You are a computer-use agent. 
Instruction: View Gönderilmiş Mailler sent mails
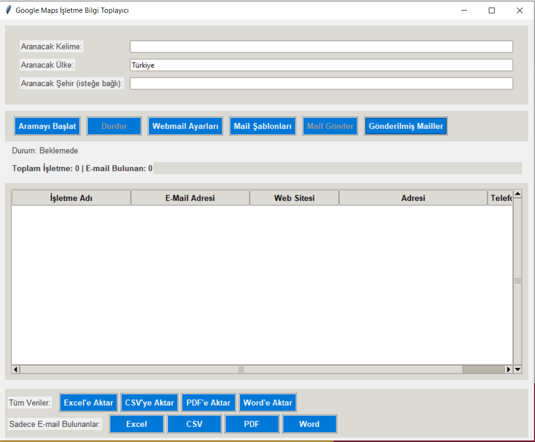(406, 126)
